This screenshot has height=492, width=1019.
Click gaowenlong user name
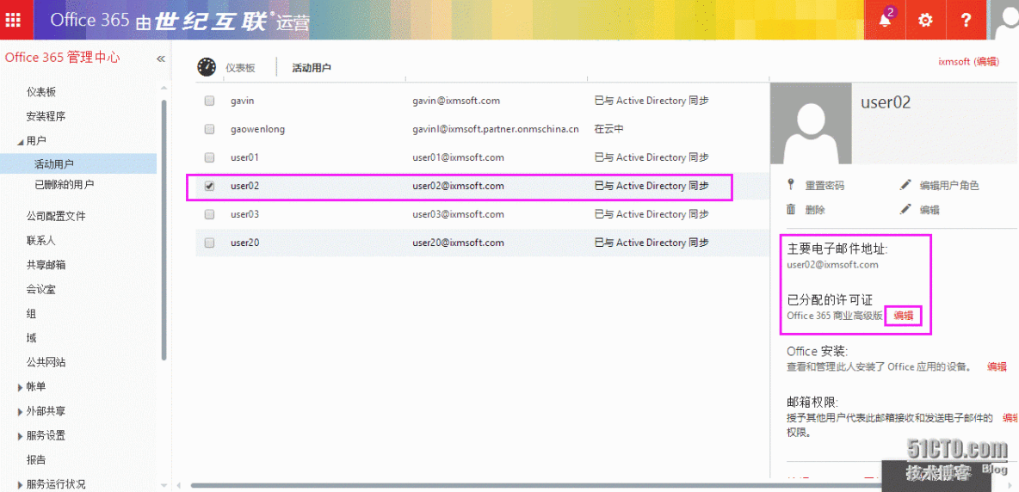pyautogui.click(x=257, y=129)
